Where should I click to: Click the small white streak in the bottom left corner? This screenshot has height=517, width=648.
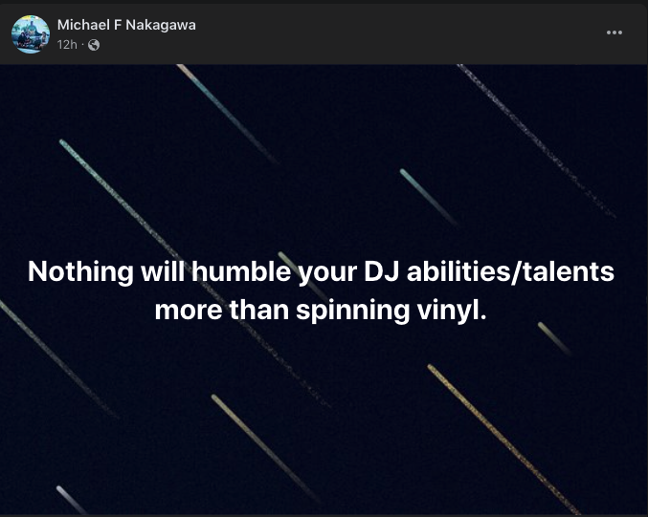[x=71, y=499]
